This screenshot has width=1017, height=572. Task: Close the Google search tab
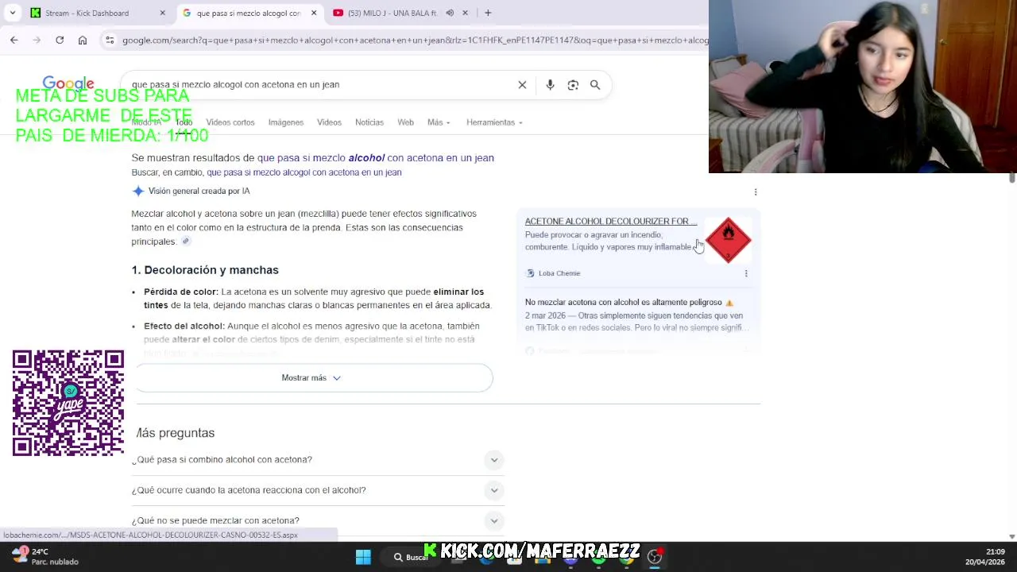point(314,13)
